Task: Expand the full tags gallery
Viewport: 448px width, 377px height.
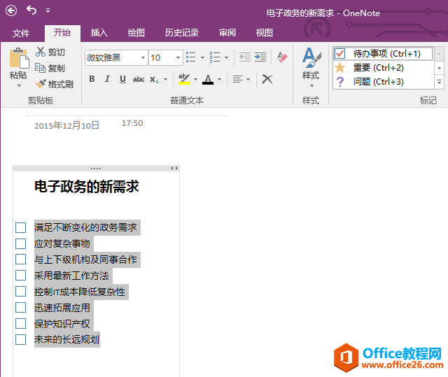Action: point(439,83)
